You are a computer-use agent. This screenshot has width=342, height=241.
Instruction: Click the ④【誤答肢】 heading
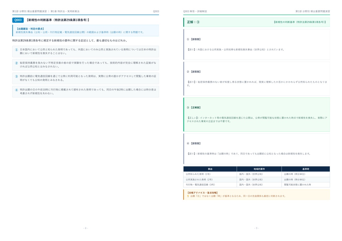[194, 143]
